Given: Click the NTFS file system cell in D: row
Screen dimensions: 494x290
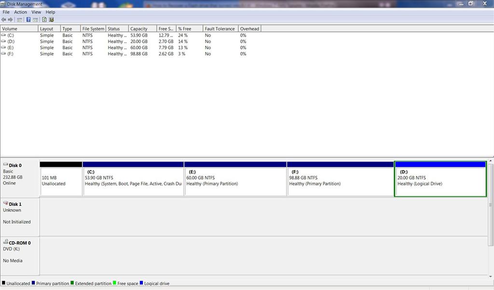Looking at the screenshot, I should pos(88,41).
